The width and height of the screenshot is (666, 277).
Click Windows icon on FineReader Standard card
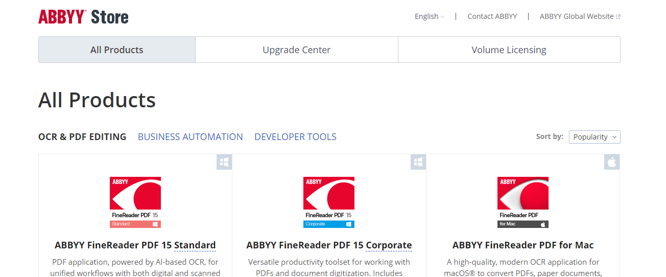[224, 162]
